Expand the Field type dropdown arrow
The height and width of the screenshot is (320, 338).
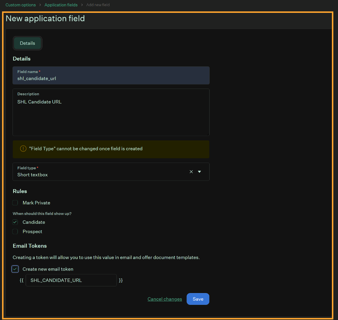pos(199,172)
